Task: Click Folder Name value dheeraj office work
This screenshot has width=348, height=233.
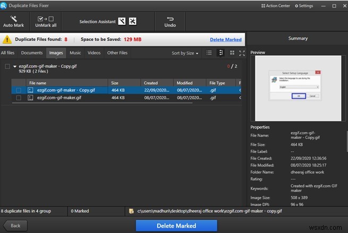Action: 307,172
